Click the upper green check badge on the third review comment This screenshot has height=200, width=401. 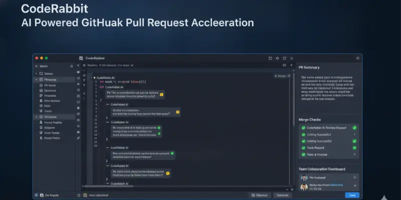point(159,127)
